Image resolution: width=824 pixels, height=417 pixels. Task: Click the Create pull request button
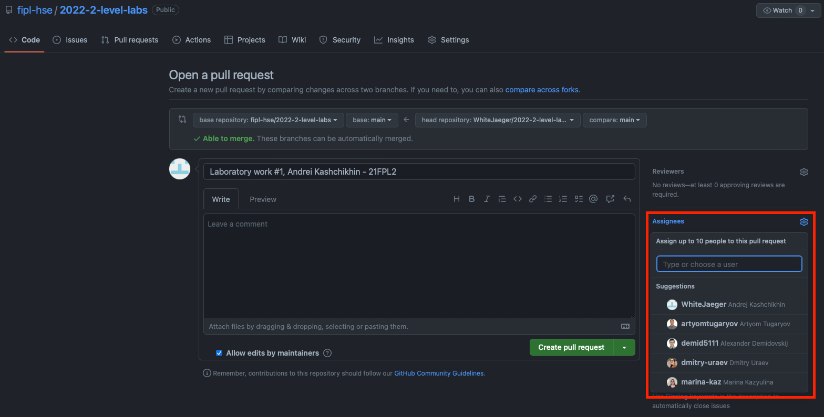(572, 347)
